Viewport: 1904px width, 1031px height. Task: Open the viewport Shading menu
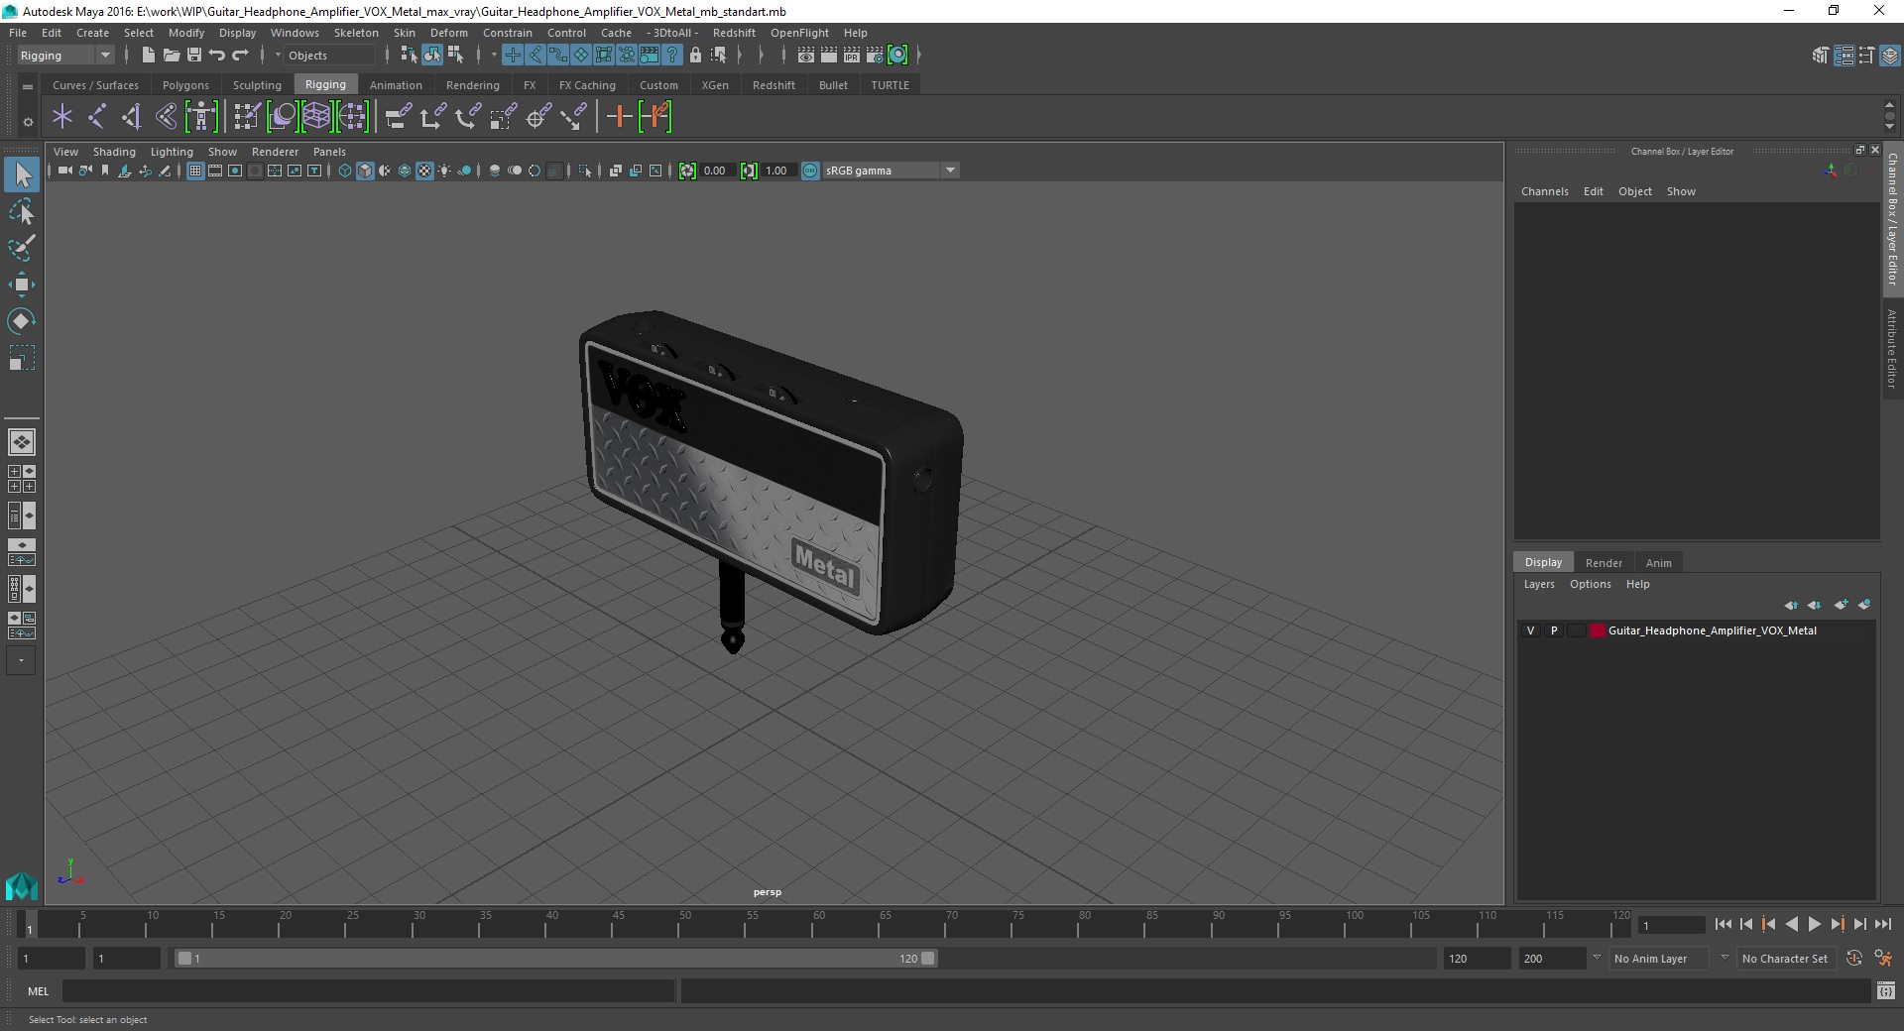pyautogui.click(x=114, y=152)
